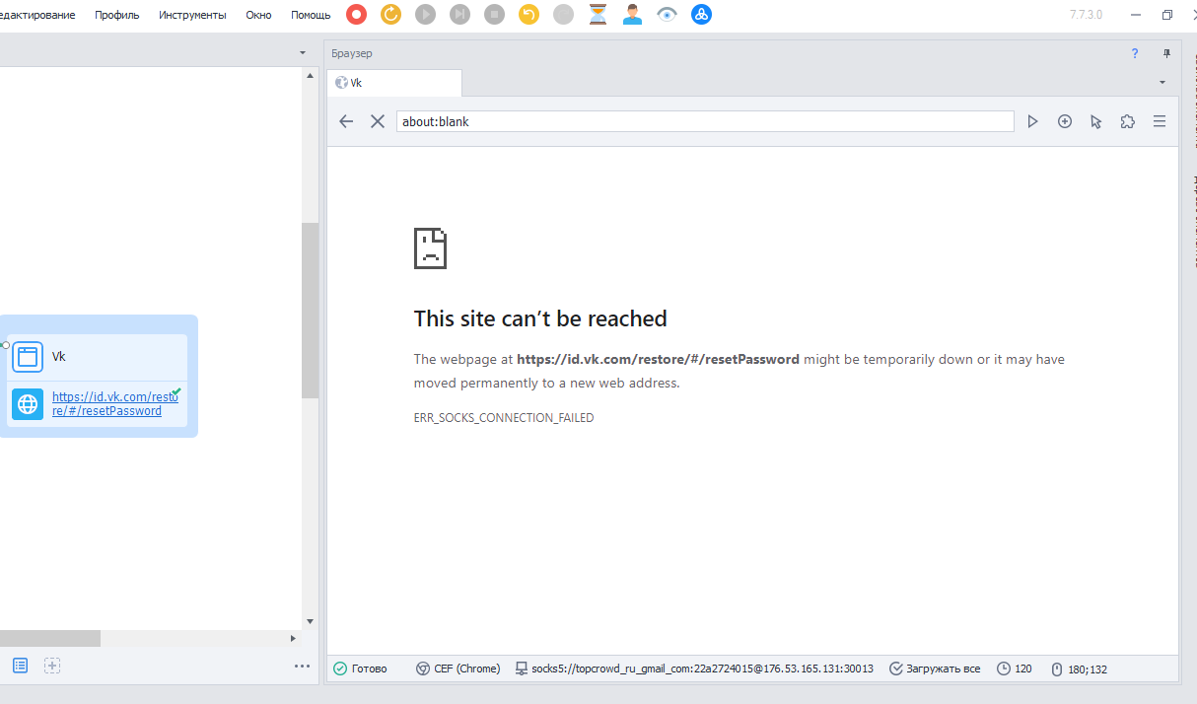The height and width of the screenshot is (704, 1197).
Task: Click the globe icon in Vk block
Action: pyautogui.click(x=28, y=404)
